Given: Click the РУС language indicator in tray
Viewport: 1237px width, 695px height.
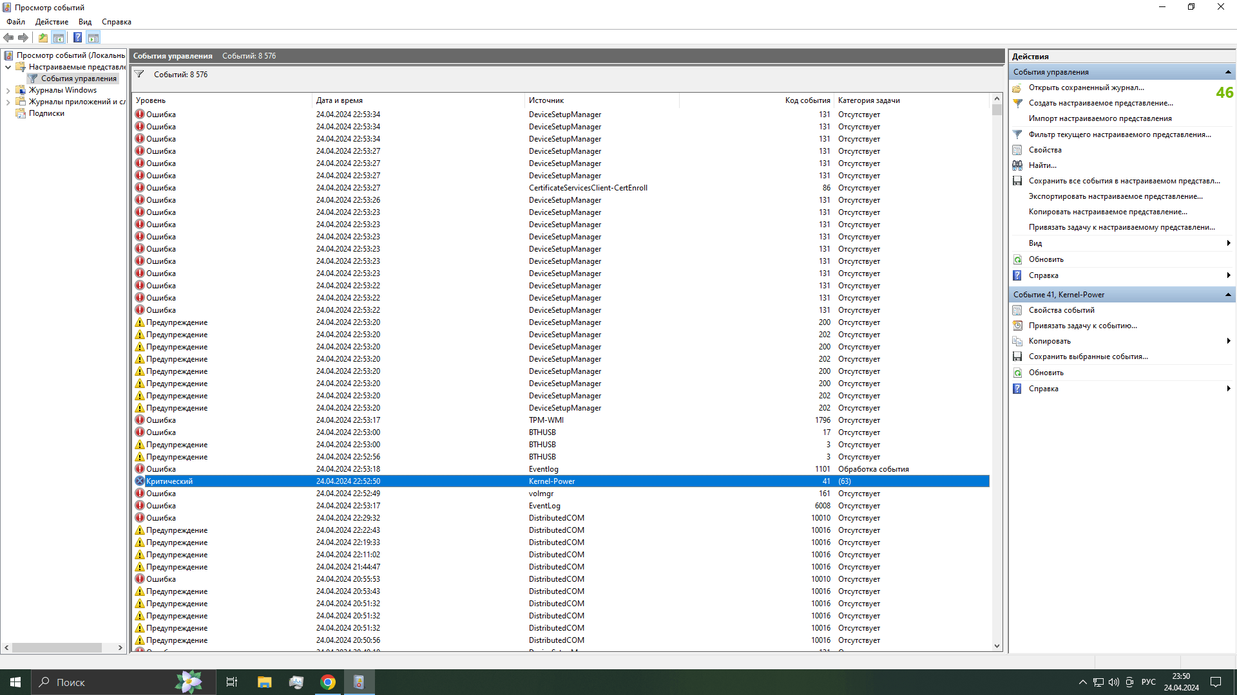Looking at the screenshot, I should point(1148,682).
